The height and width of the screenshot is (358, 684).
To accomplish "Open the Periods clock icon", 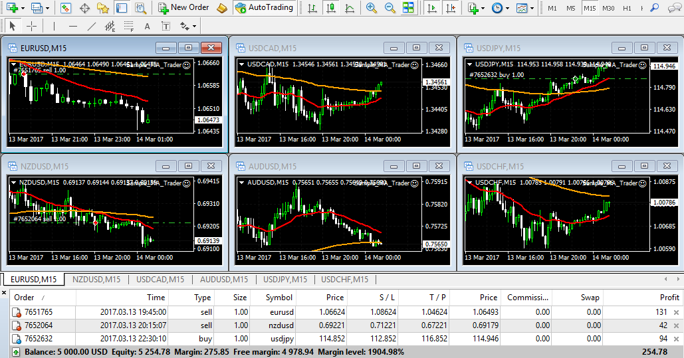I will [497, 8].
